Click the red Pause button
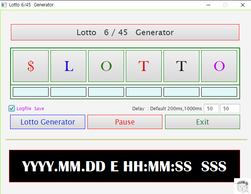251x194 pixels. 125,122
